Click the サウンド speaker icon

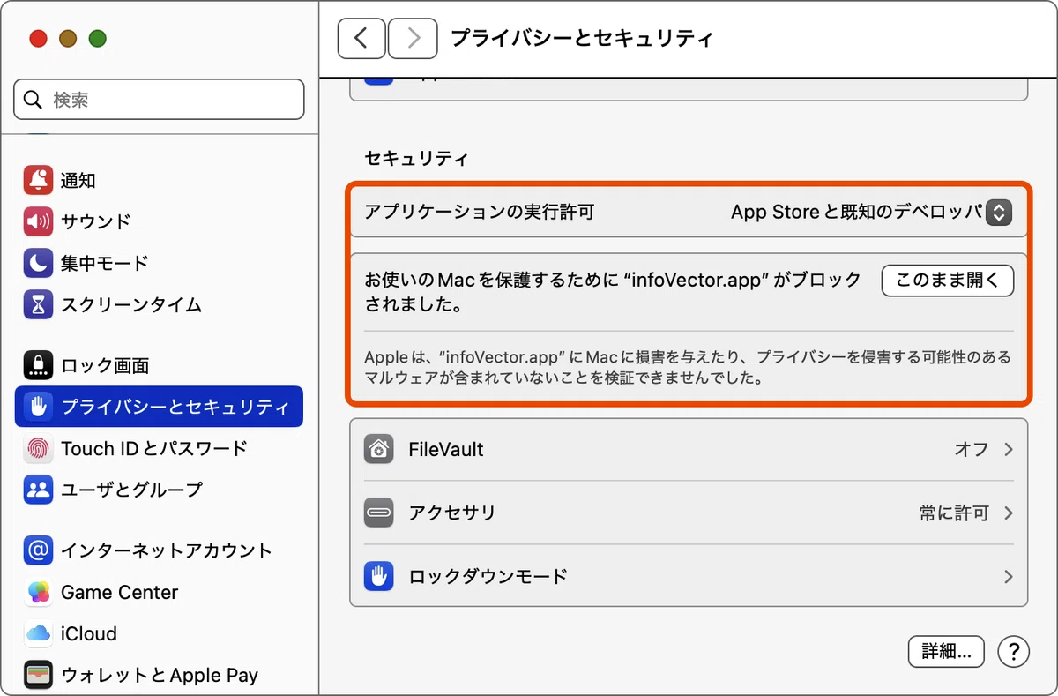click(38, 221)
